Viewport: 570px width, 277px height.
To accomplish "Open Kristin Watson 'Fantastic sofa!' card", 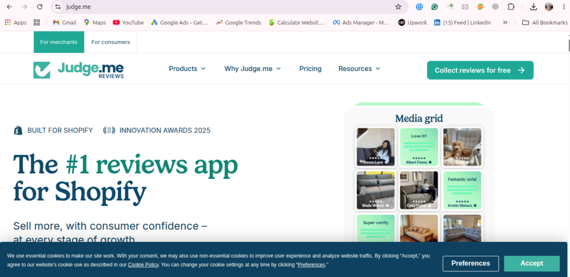I will click(462, 190).
